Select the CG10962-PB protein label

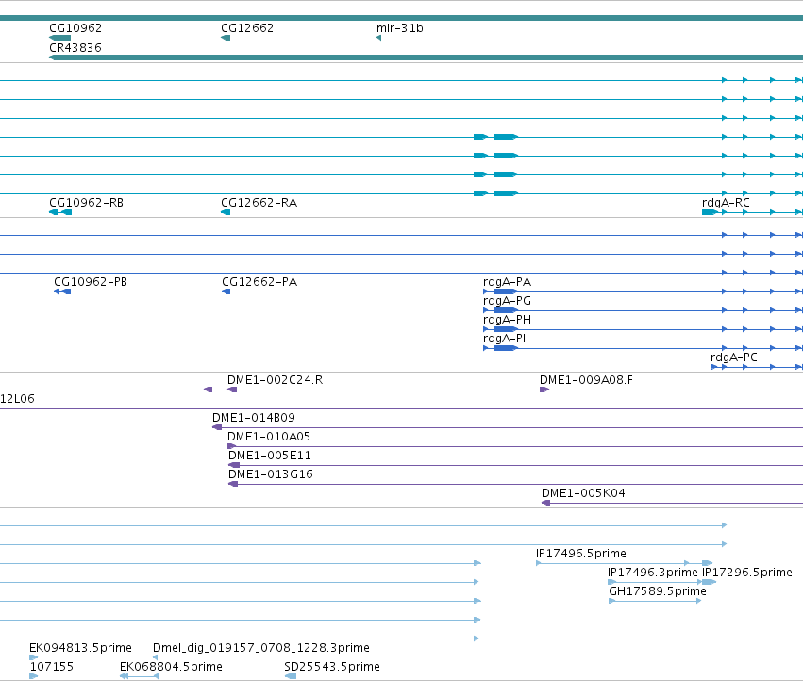[x=91, y=282]
